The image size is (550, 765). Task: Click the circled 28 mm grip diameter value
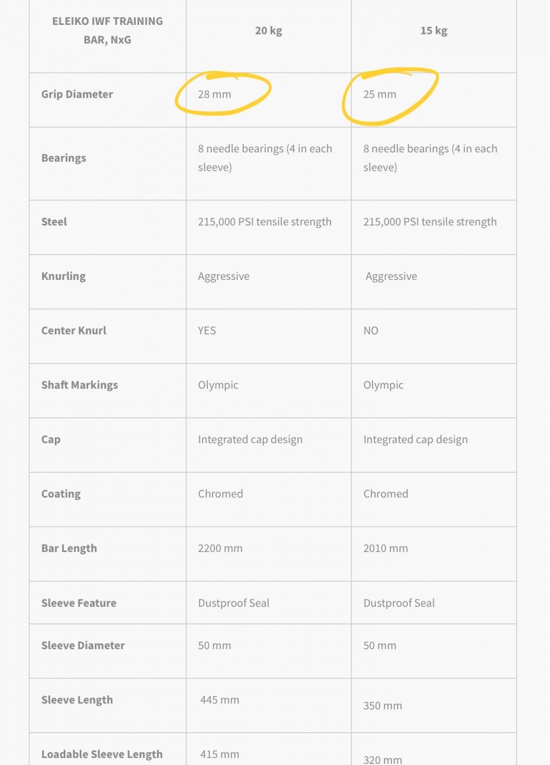click(x=214, y=94)
